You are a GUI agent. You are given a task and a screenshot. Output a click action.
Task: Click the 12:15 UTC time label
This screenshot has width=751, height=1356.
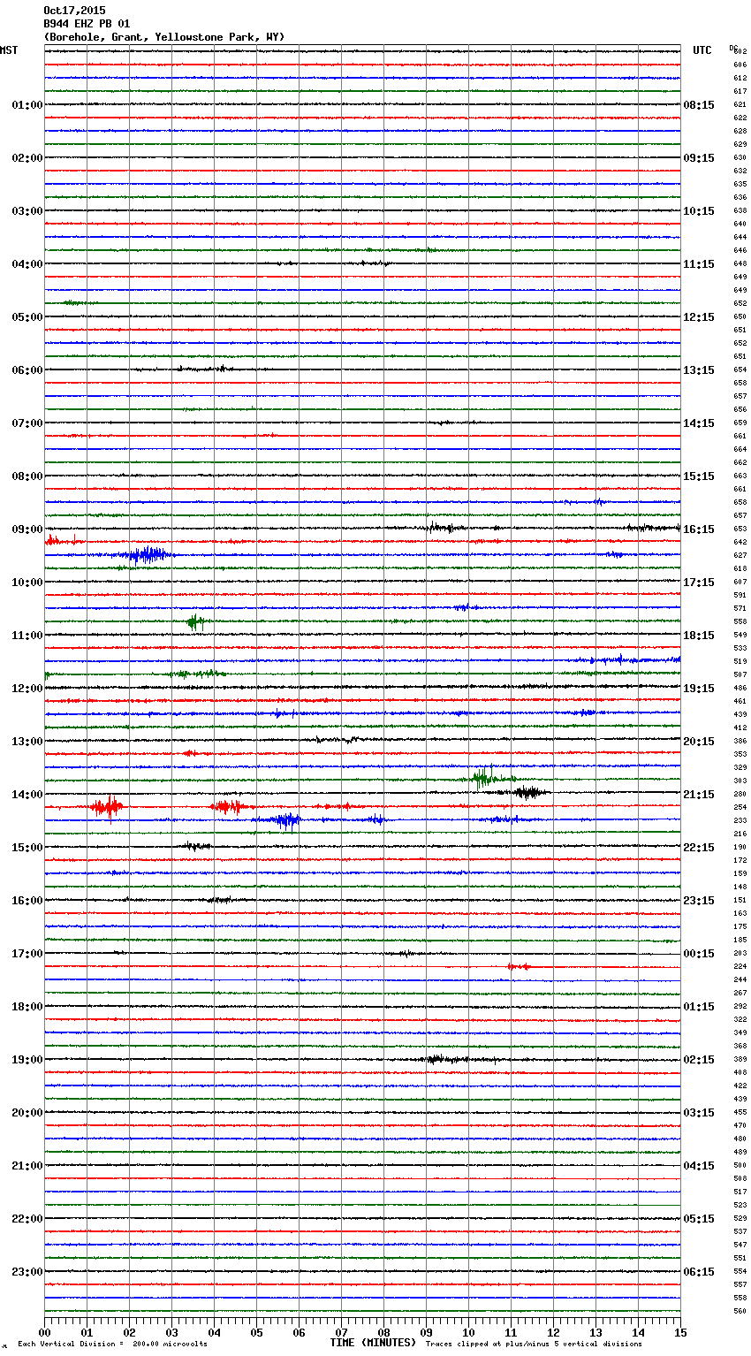699,317
